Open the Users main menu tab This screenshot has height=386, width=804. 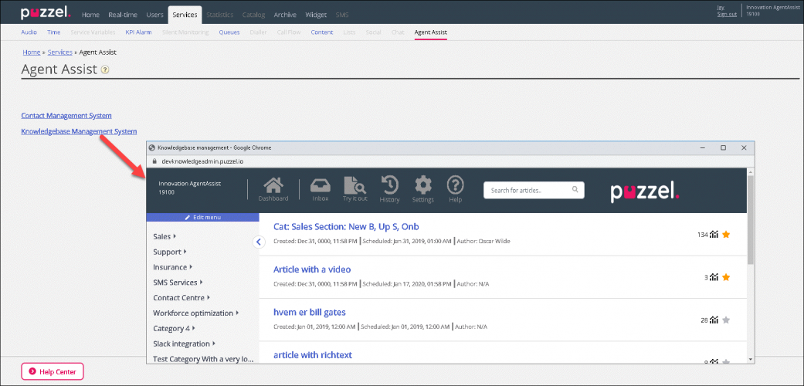[154, 15]
